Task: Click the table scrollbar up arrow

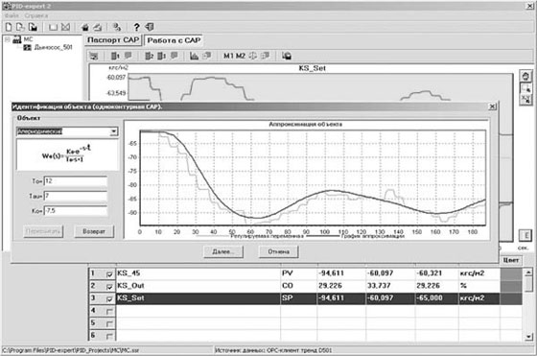Action: [528, 273]
